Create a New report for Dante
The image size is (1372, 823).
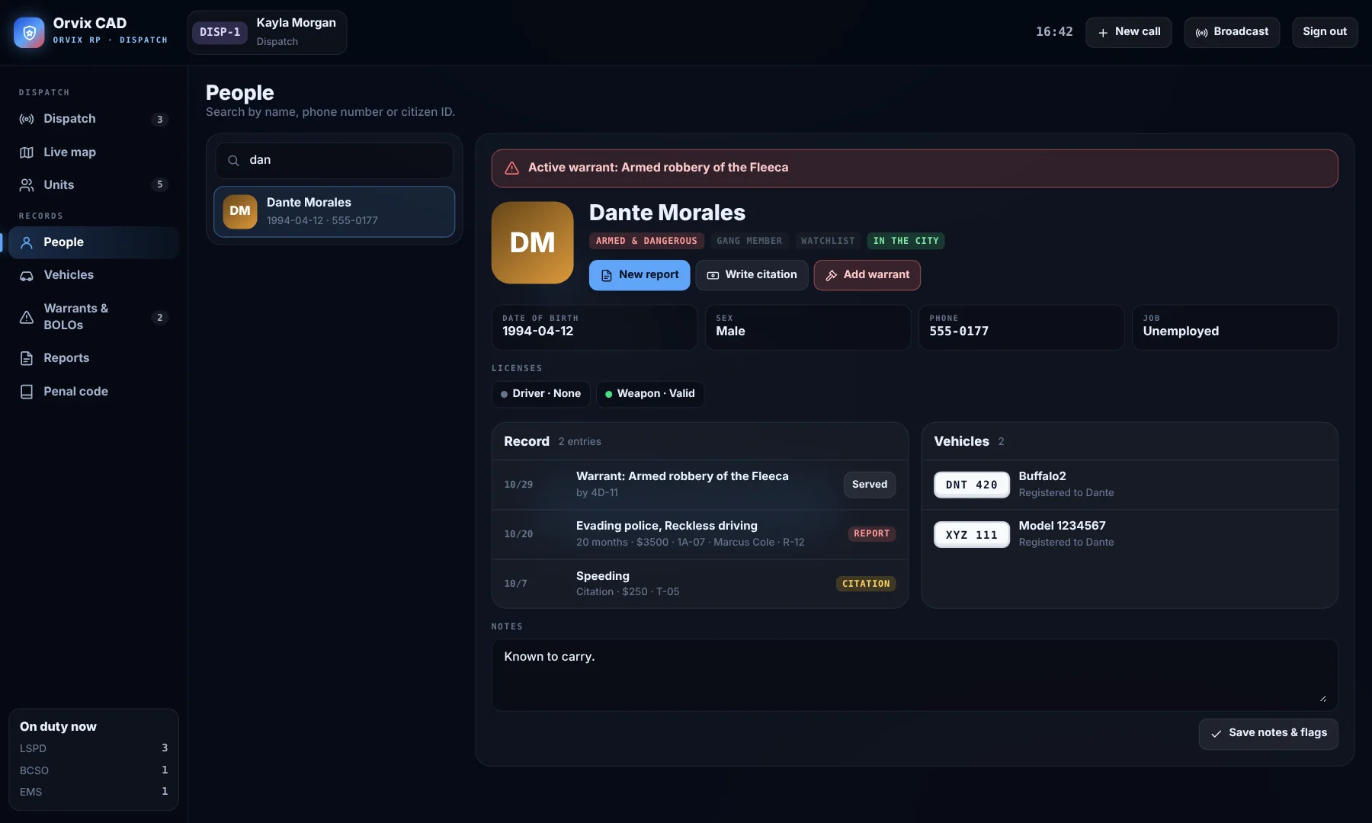pos(640,275)
